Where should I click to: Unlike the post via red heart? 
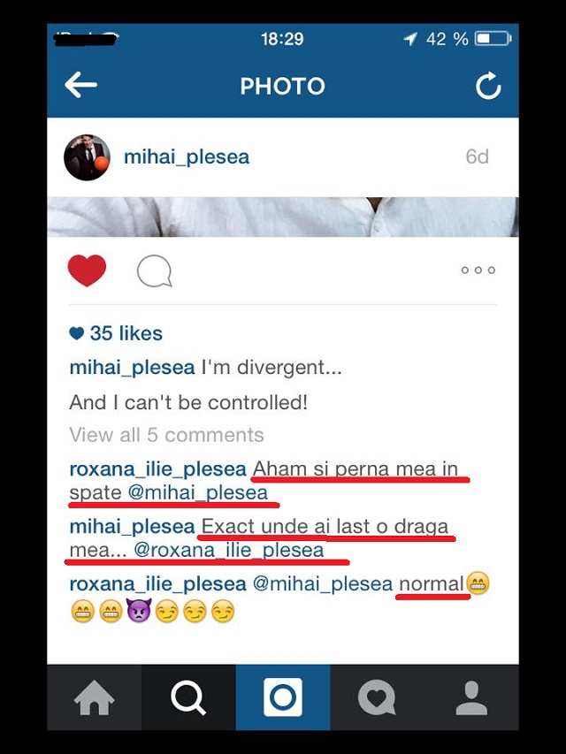tap(87, 270)
